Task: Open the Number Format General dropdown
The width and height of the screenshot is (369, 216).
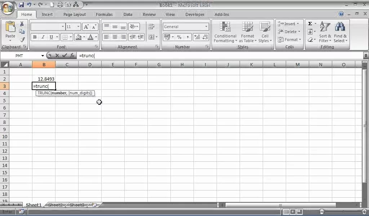Action: click(206, 27)
